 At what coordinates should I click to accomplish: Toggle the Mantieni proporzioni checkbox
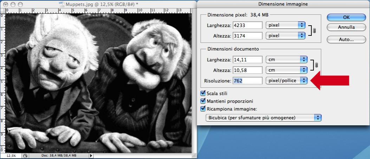click(x=203, y=101)
